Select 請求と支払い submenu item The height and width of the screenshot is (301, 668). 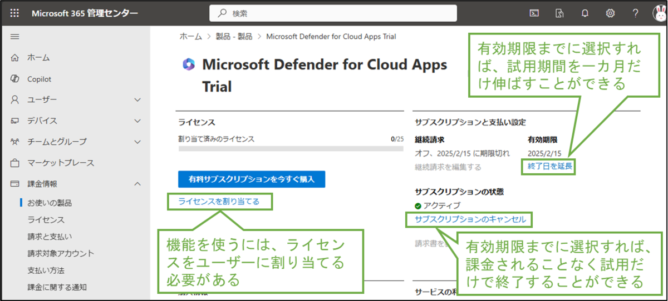tap(50, 237)
